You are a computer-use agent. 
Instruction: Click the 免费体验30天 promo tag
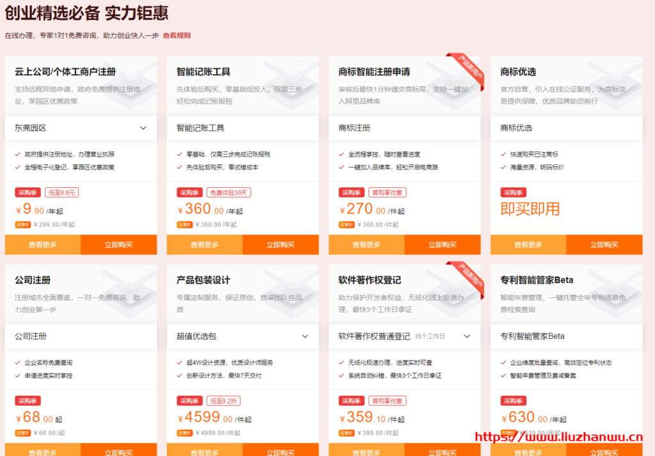point(228,193)
